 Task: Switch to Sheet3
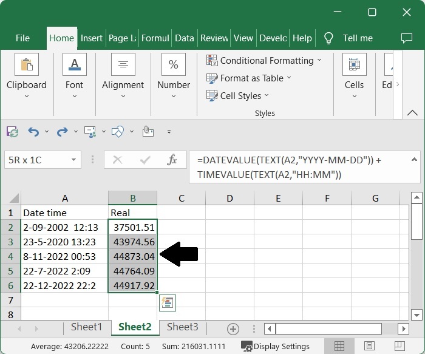[182, 327]
